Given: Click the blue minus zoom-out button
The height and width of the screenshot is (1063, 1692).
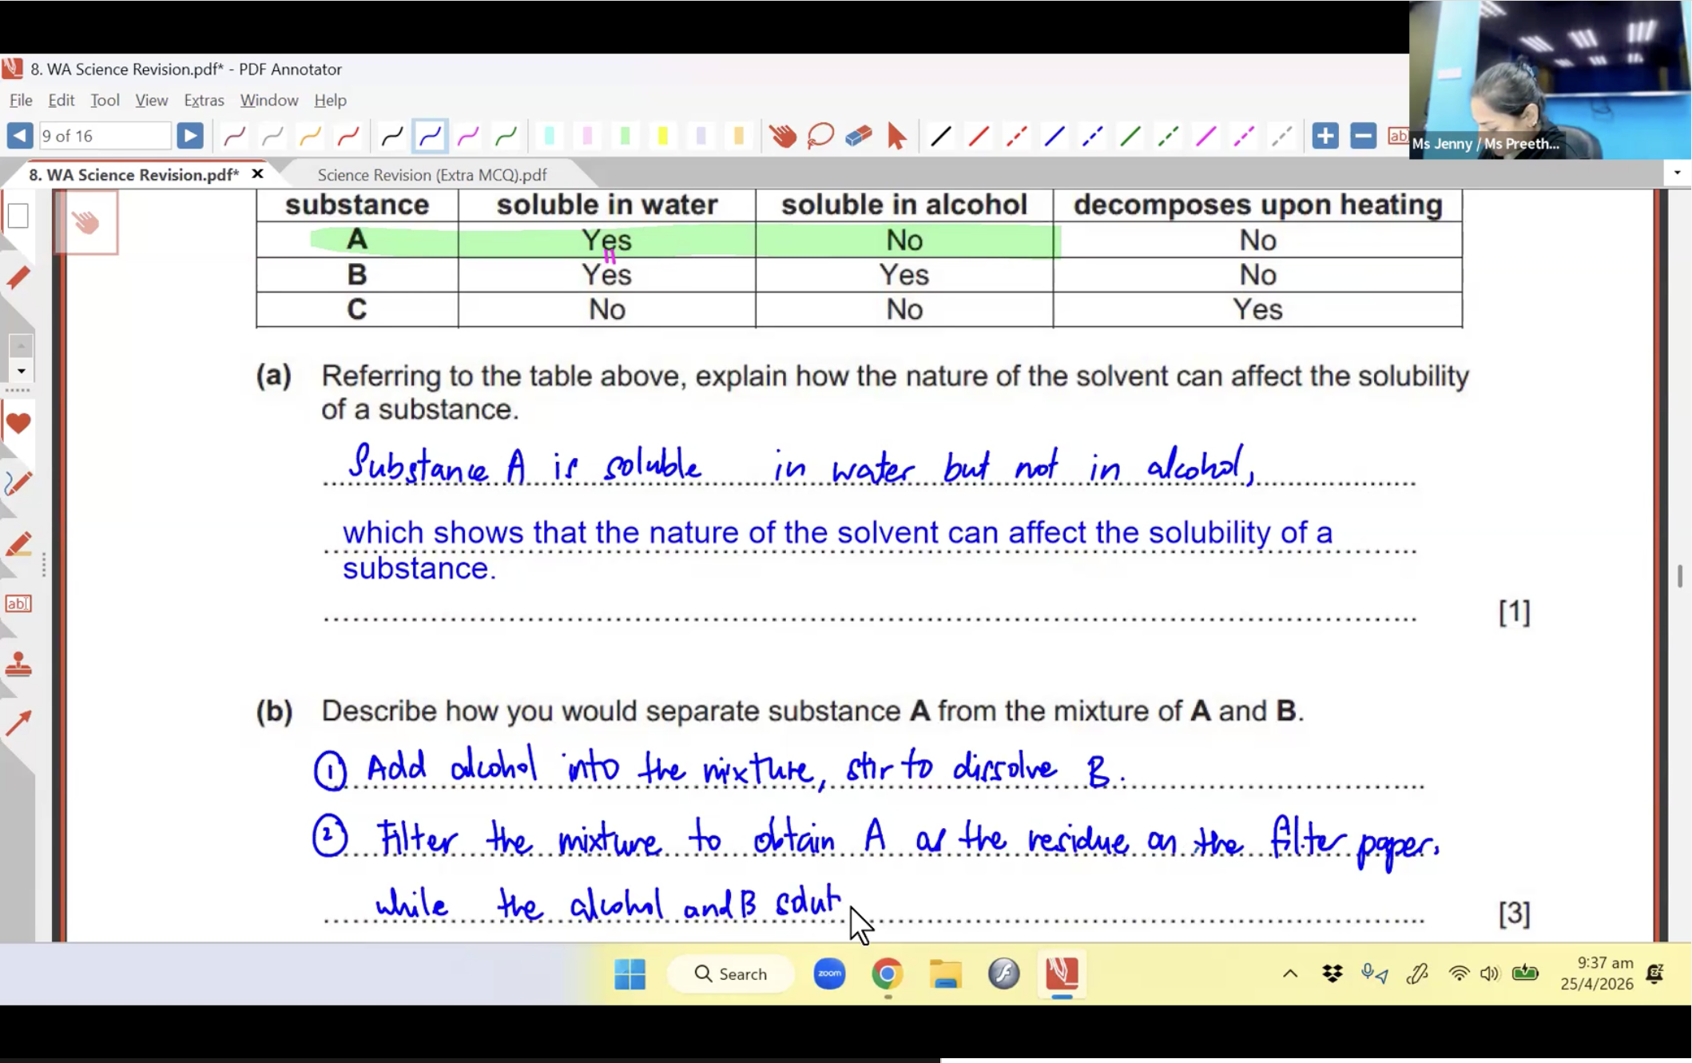Looking at the screenshot, I should [1364, 136].
